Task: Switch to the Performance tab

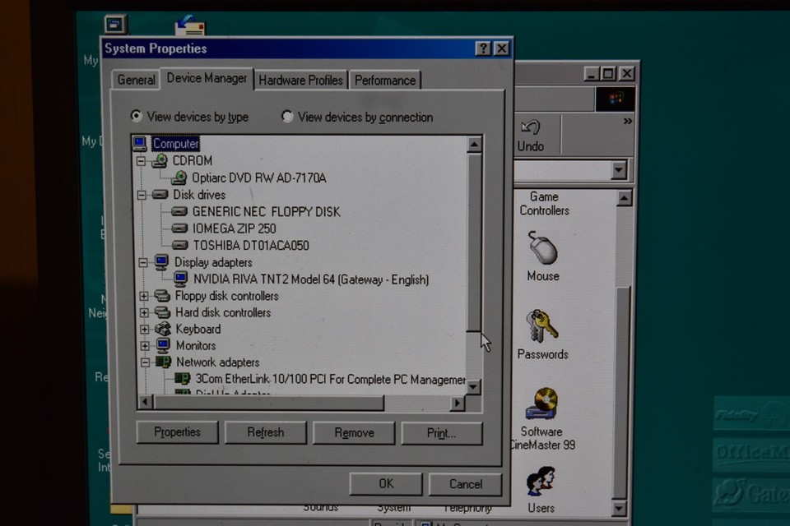Action: pyautogui.click(x=385, y=80)
